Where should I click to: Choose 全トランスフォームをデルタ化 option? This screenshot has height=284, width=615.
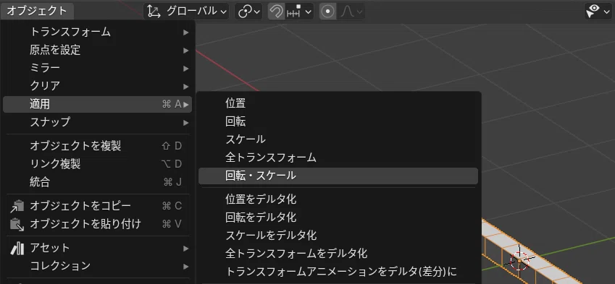[338, 253]
